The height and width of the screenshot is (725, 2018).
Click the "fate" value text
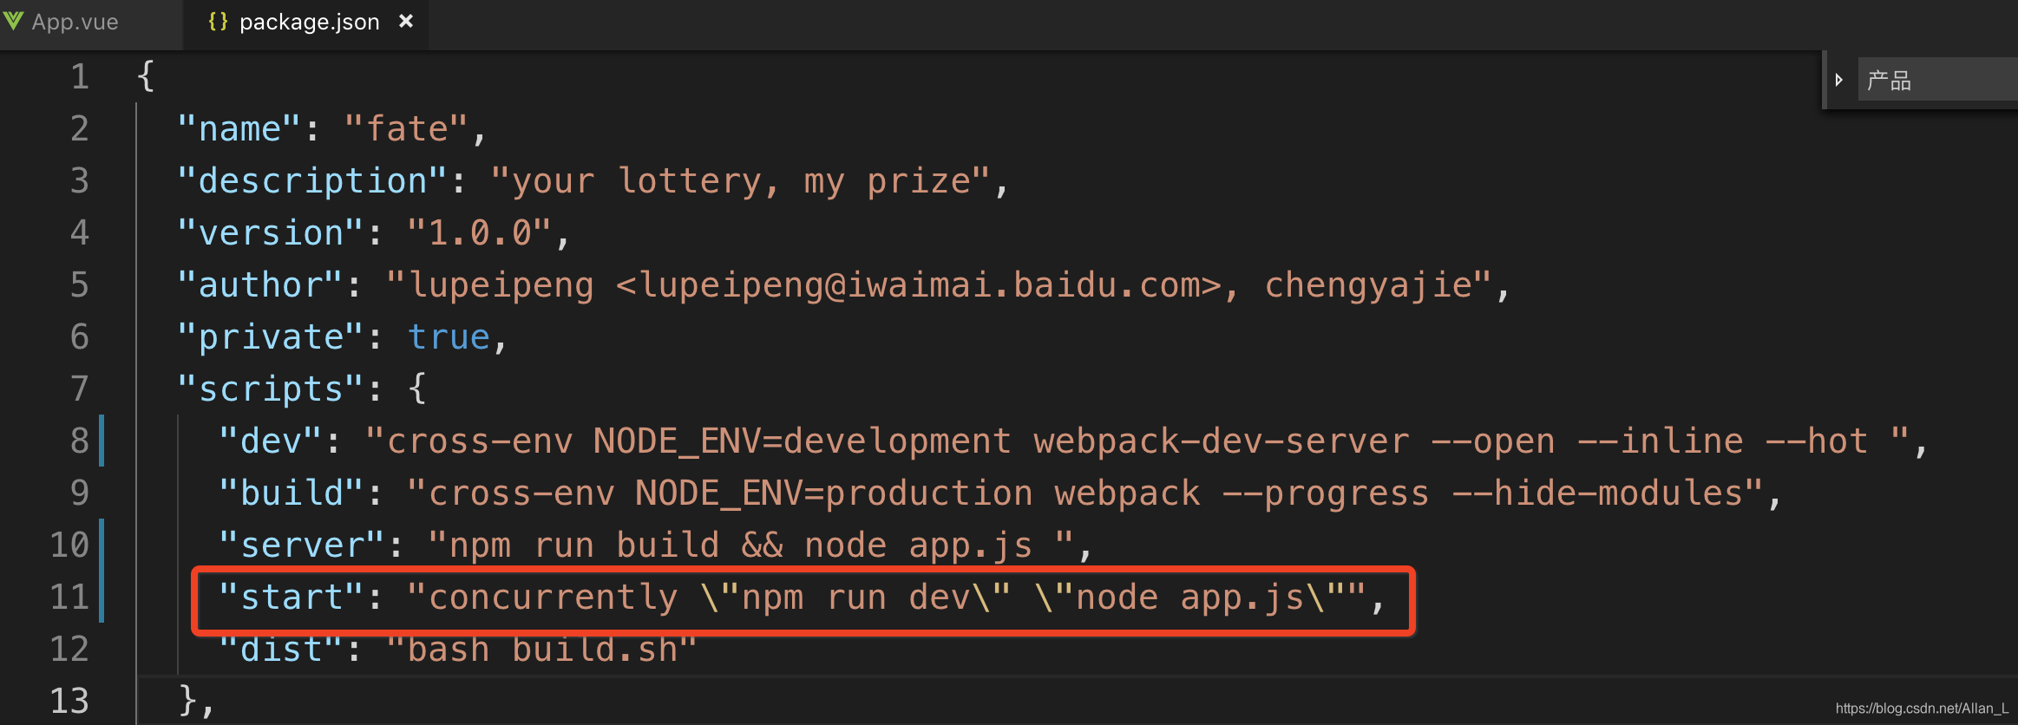click(406, 129)
